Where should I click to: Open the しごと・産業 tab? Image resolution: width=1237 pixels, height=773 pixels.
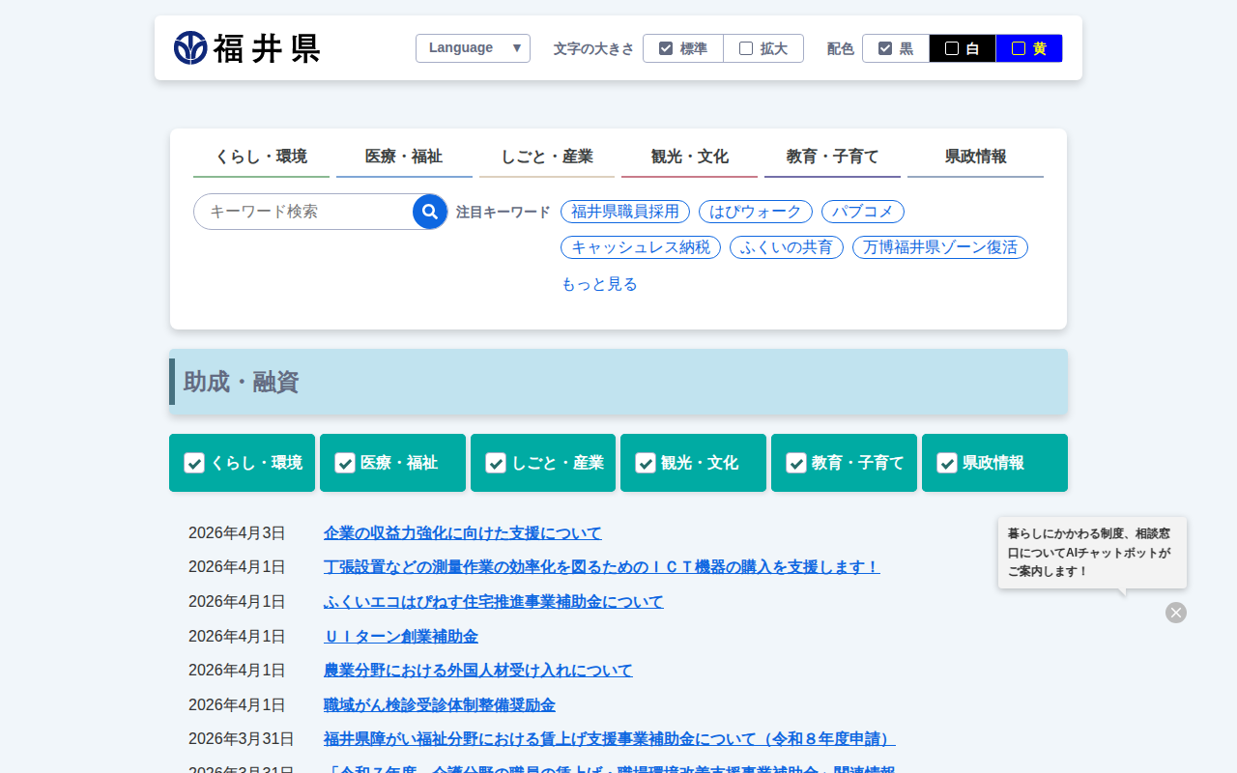click(546, 156)
